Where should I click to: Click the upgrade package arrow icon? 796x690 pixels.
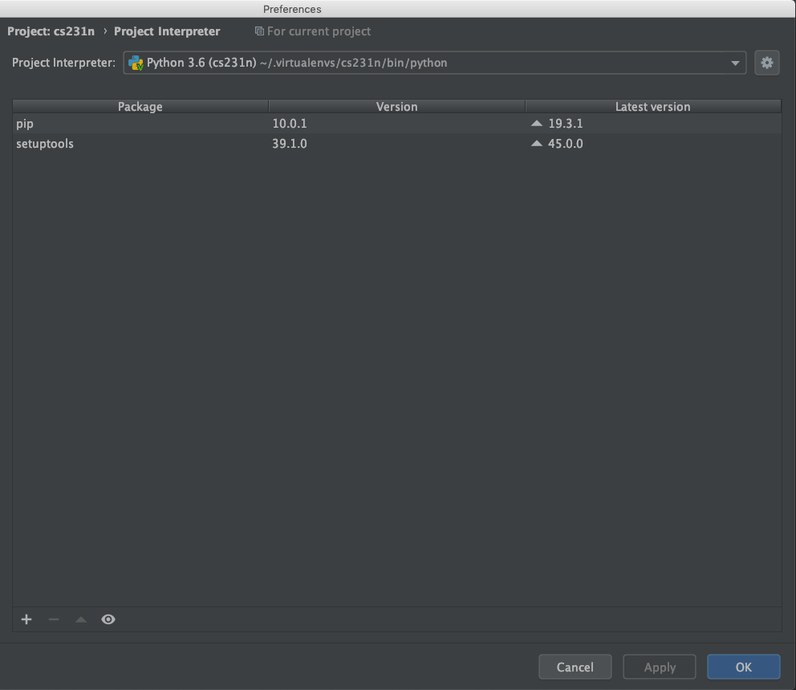pyautogui.click(x=81, y=619)
